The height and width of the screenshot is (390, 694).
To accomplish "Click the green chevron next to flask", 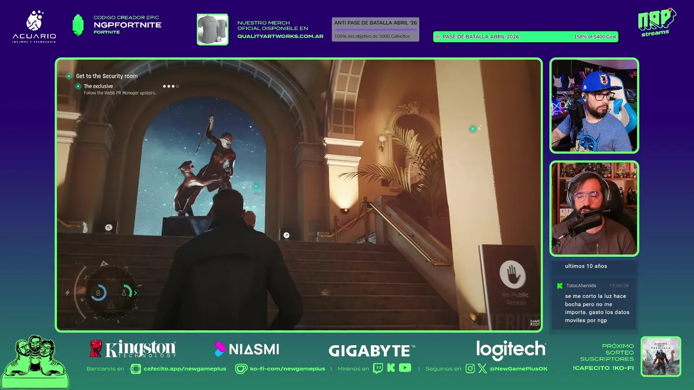I will pyautogui.click(x=135, y=293).
